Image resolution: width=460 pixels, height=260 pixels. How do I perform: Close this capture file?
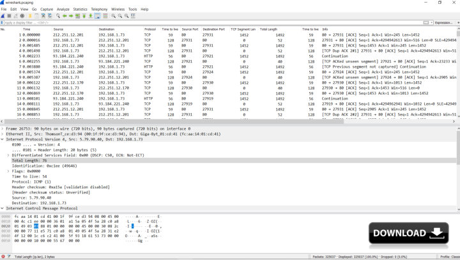pyautogui.click(x=43, y=16)
